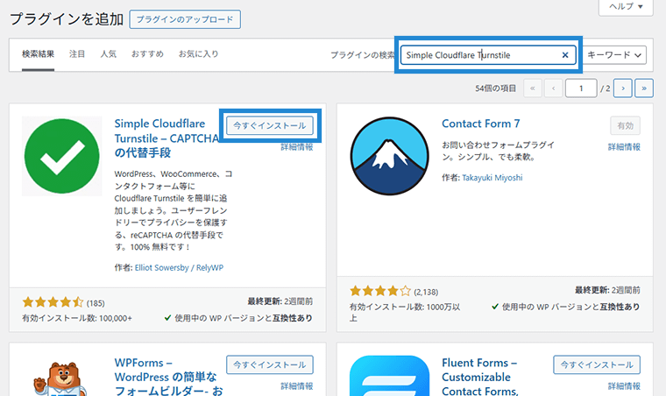Screen dimensions: 666x396
Task: Open 詳細情報 for Contact Form 7
Action: click(x=624, y=147)
